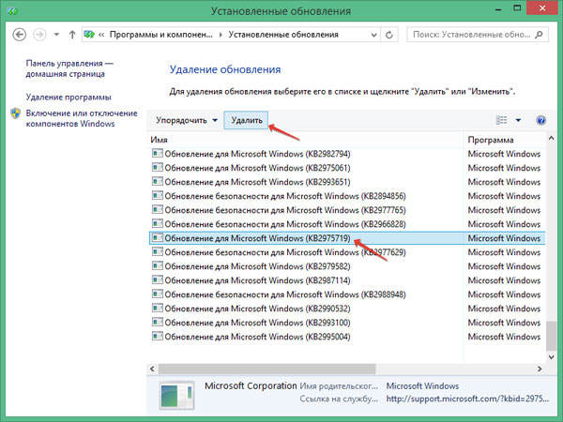The image size is (563, 422).
Task: Select highlighted update KB2975719 row
Action: point(347,238)
